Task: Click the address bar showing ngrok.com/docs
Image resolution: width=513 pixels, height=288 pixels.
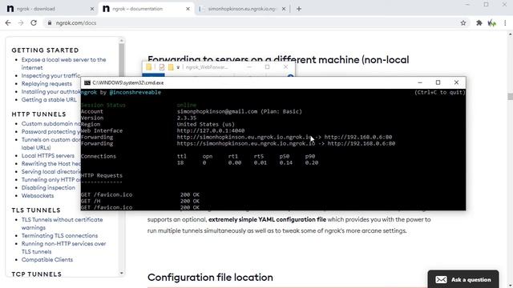Action: coord(252,23)
